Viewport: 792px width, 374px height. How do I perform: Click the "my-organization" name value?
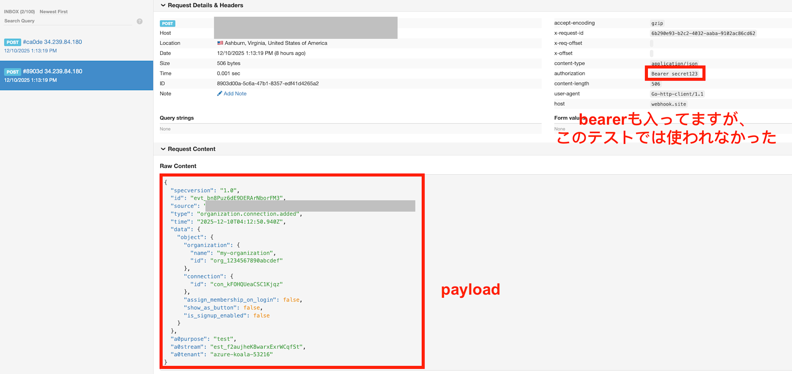pyautogui.click(x=245, y=253)
